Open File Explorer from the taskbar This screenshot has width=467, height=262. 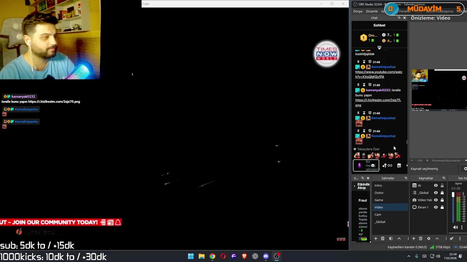coord(201,256)
